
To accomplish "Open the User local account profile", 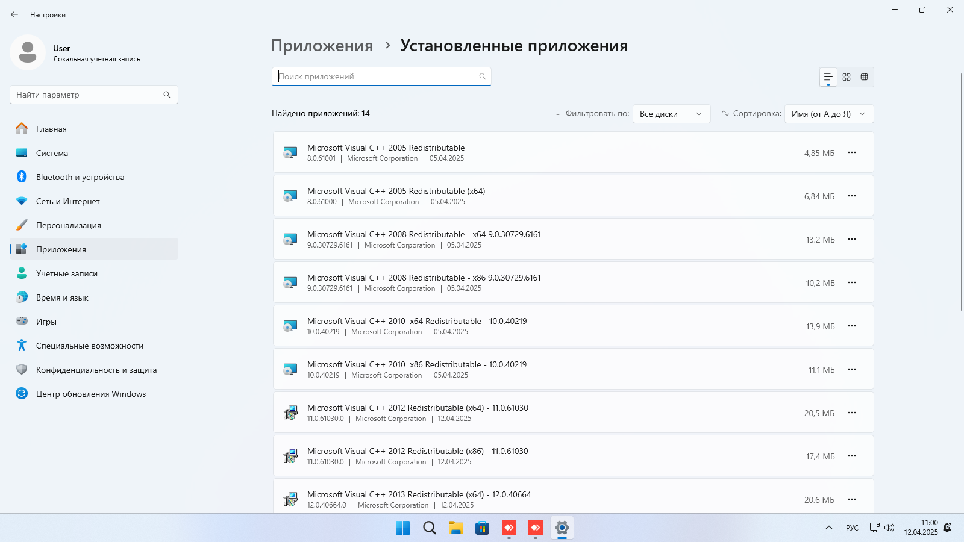I will point(76,52).
